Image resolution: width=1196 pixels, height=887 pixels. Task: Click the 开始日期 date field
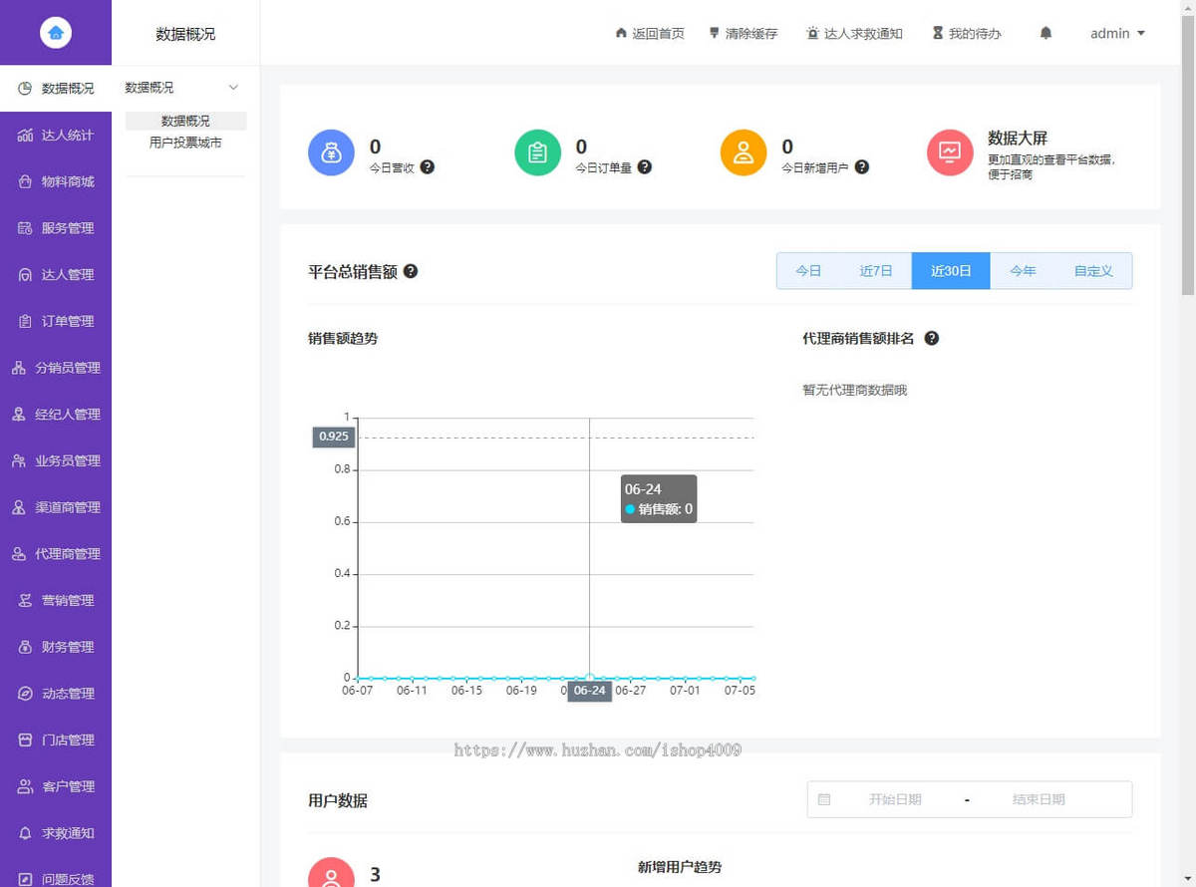pos(895,799)
